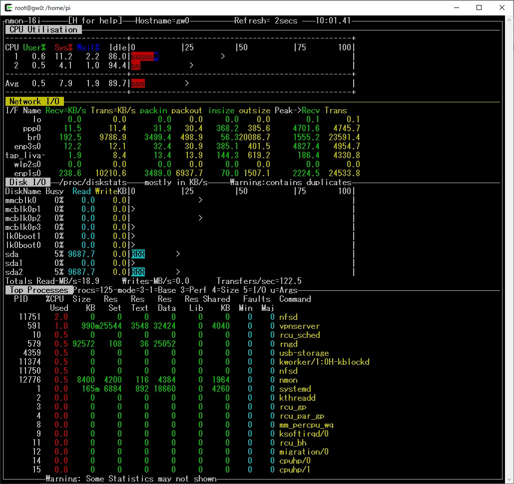
Task: Click the red CPU 2 usage bar
Action: pos(136,66)
